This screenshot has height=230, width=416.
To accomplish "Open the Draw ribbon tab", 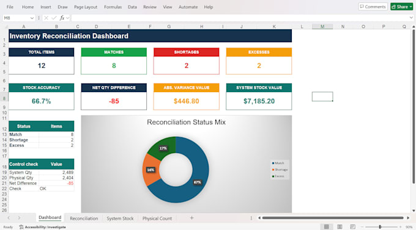I will pyautogui.click(x=62, y=7).
